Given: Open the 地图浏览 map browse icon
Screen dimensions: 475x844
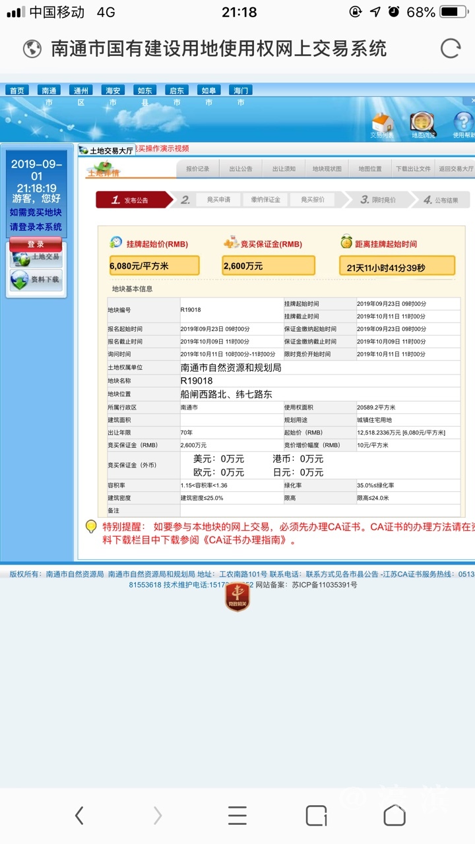Looking at the screenshot, I should pos(423,123).
